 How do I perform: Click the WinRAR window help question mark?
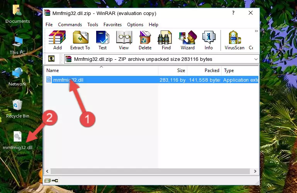pos(233,13)
